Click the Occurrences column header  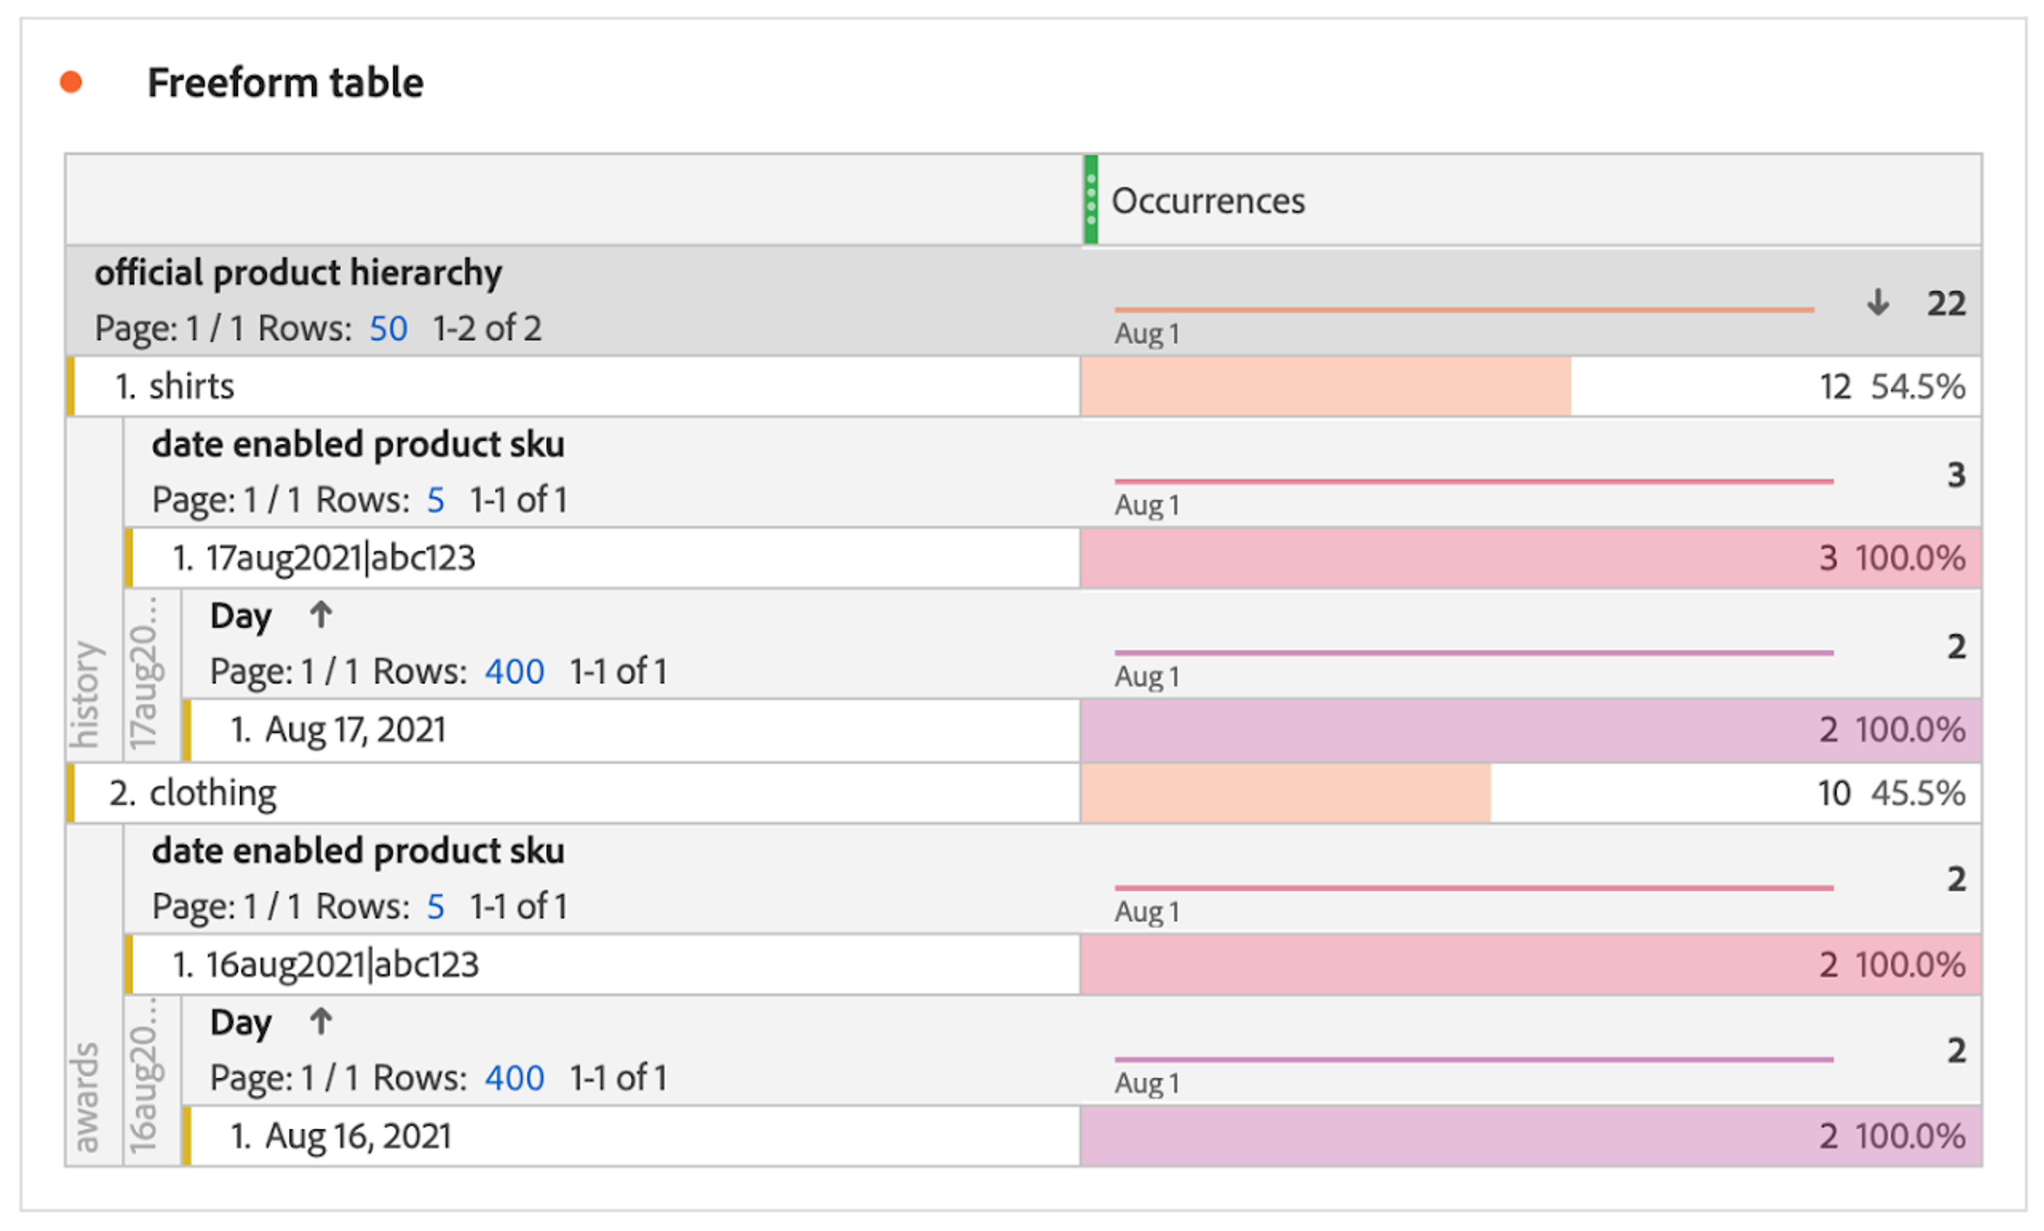pyautogui.click(x=1208, y=201)
